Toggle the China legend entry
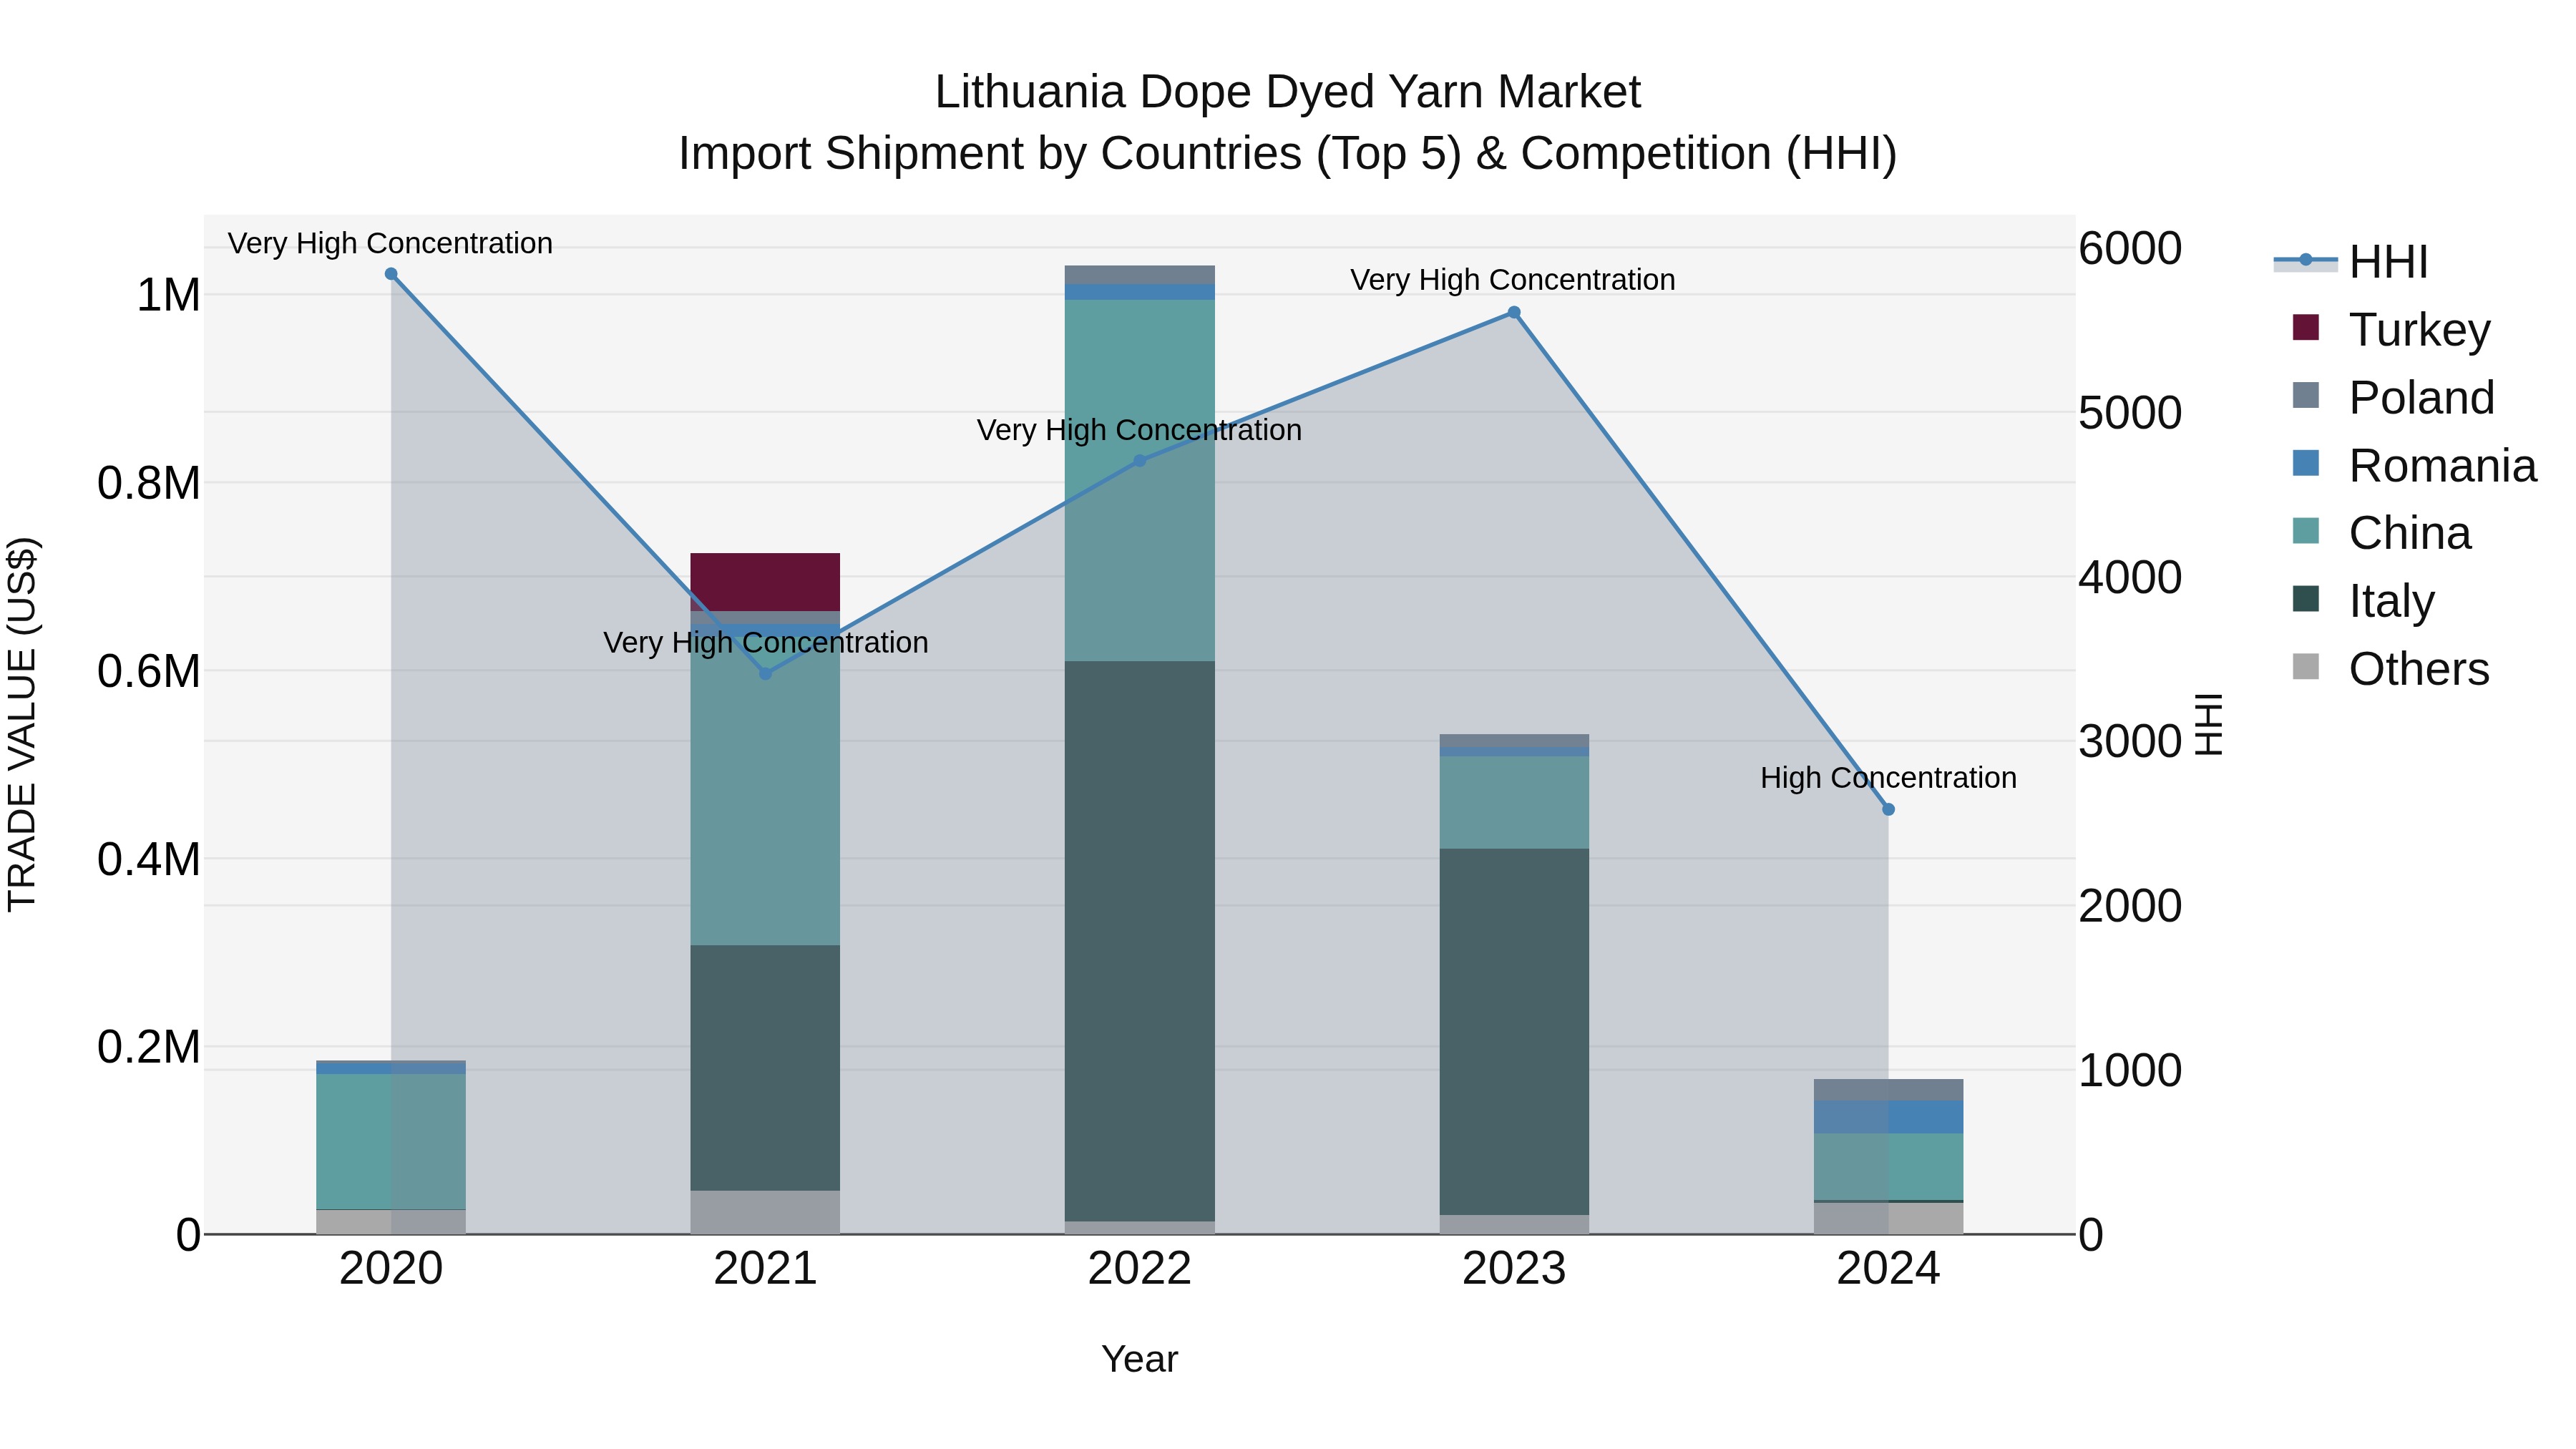 click(2381, 533)
